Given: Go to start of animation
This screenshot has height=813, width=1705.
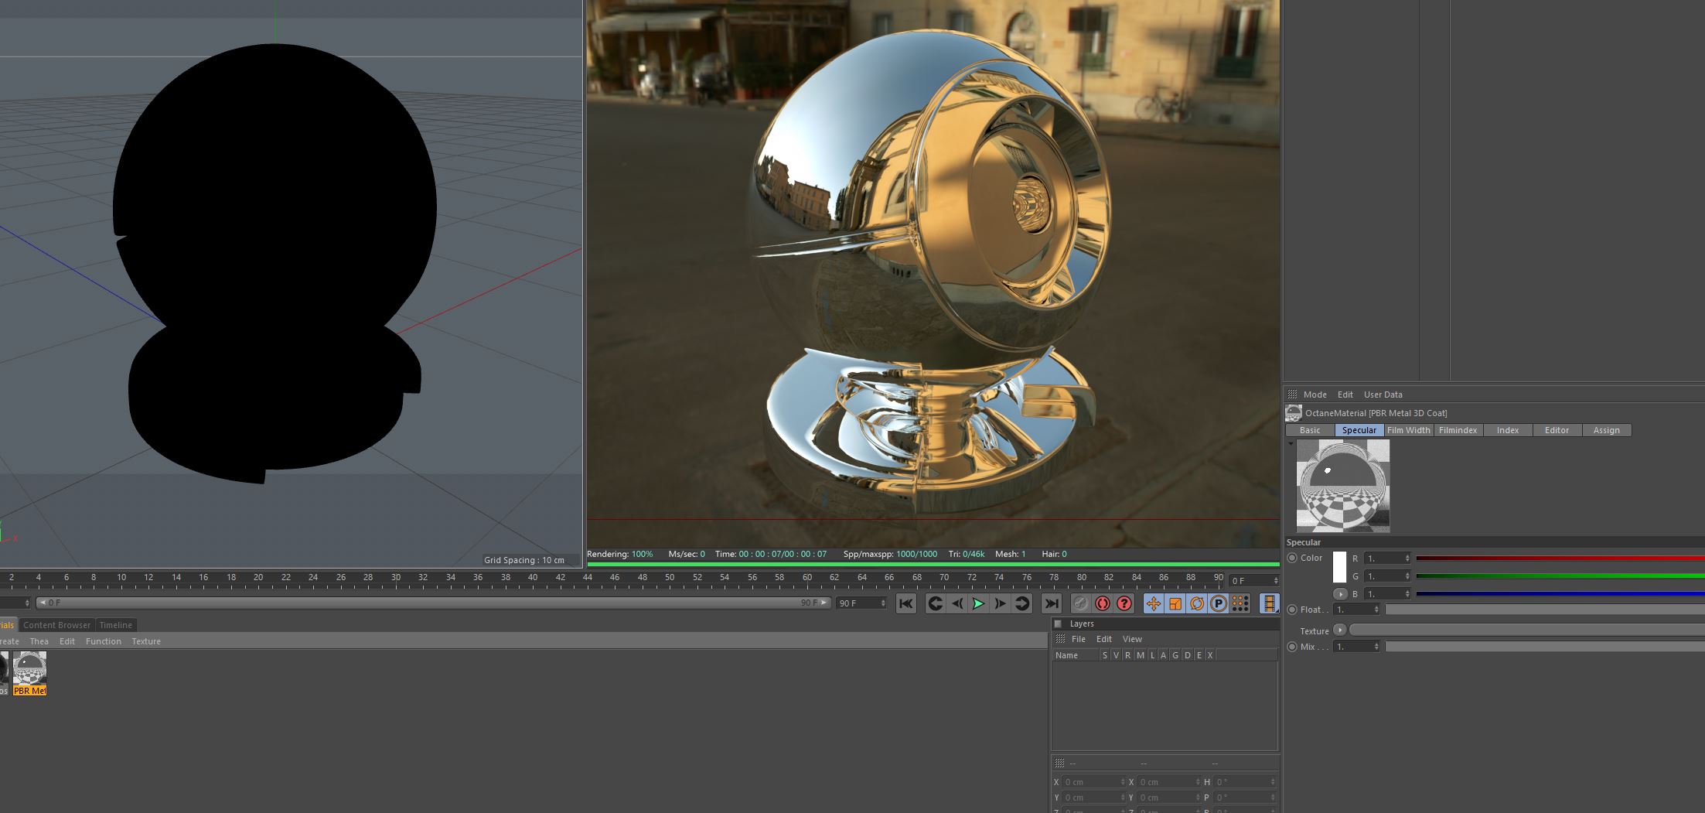Looking at the screenshot, I should pyautogui.click(x=905, y=603).
